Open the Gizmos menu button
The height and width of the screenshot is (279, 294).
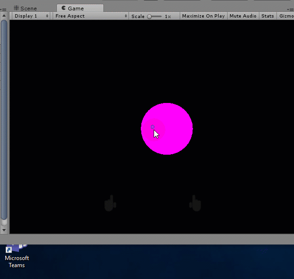click(x=286, y=16)
